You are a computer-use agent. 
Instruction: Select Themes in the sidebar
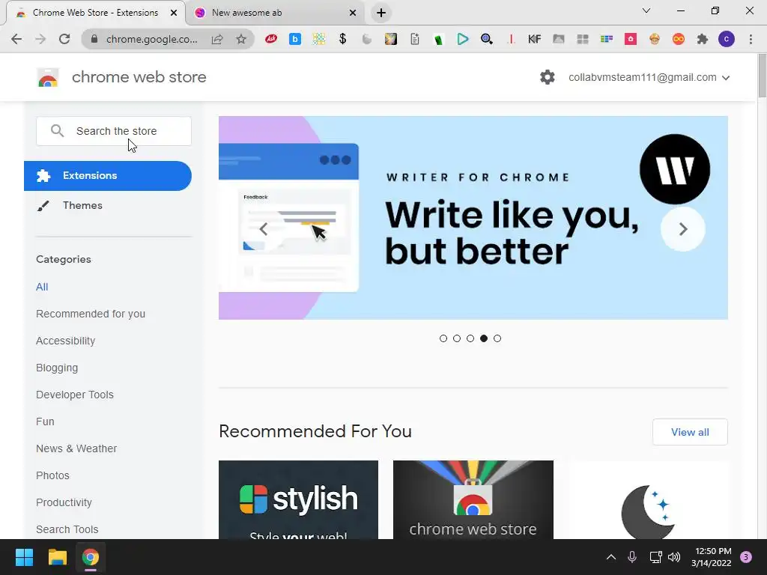pos(82,205)
